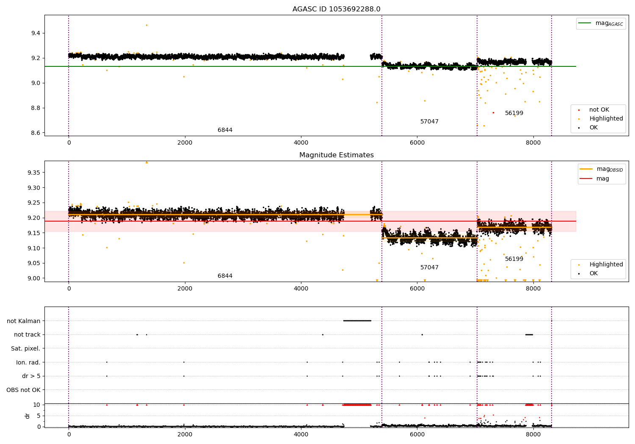Click the '56199' label in the Magnitude Estimates plot
This screenshot has width=635, height=444.
click(514, 259)
